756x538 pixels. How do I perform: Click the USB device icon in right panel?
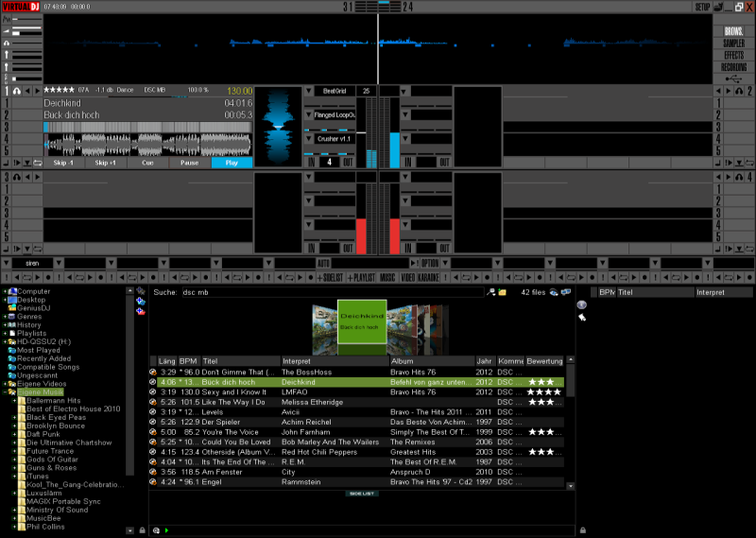(x=582, y=318)
